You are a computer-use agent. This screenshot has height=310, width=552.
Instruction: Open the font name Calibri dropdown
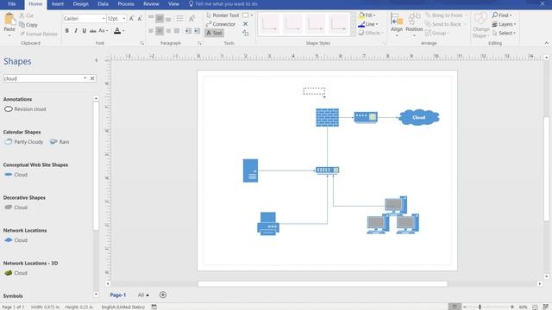[103, 18]
